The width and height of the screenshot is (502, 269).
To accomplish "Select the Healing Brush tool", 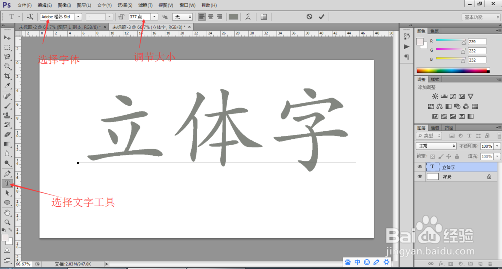I will [x=7, y=96].
